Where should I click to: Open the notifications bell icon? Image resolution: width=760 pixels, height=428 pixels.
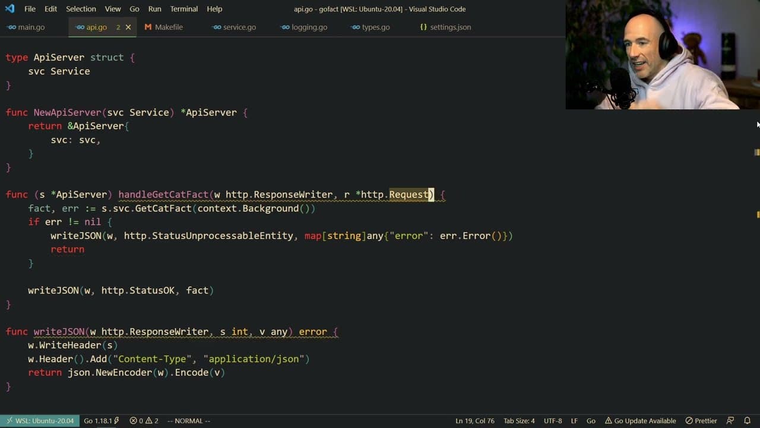[748, 421]
